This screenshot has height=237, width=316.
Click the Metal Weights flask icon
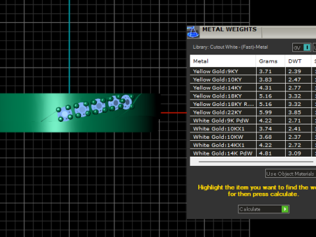point(193,32)
